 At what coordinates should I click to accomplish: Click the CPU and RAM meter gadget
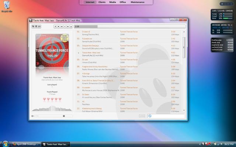(222, 15)
